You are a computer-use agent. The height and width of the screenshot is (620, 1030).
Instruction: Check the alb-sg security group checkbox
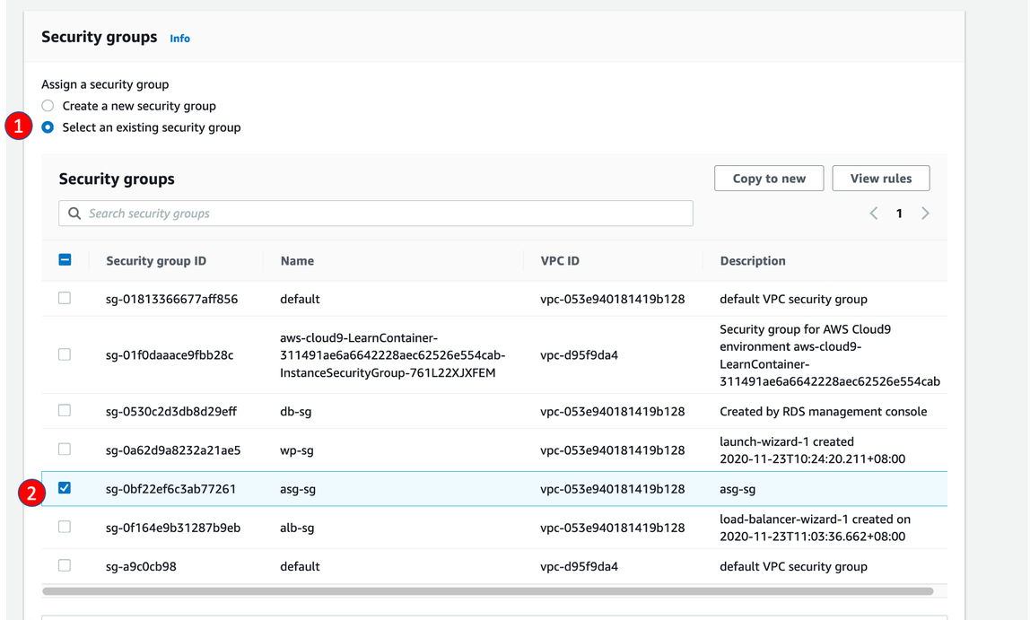(65, 527)
